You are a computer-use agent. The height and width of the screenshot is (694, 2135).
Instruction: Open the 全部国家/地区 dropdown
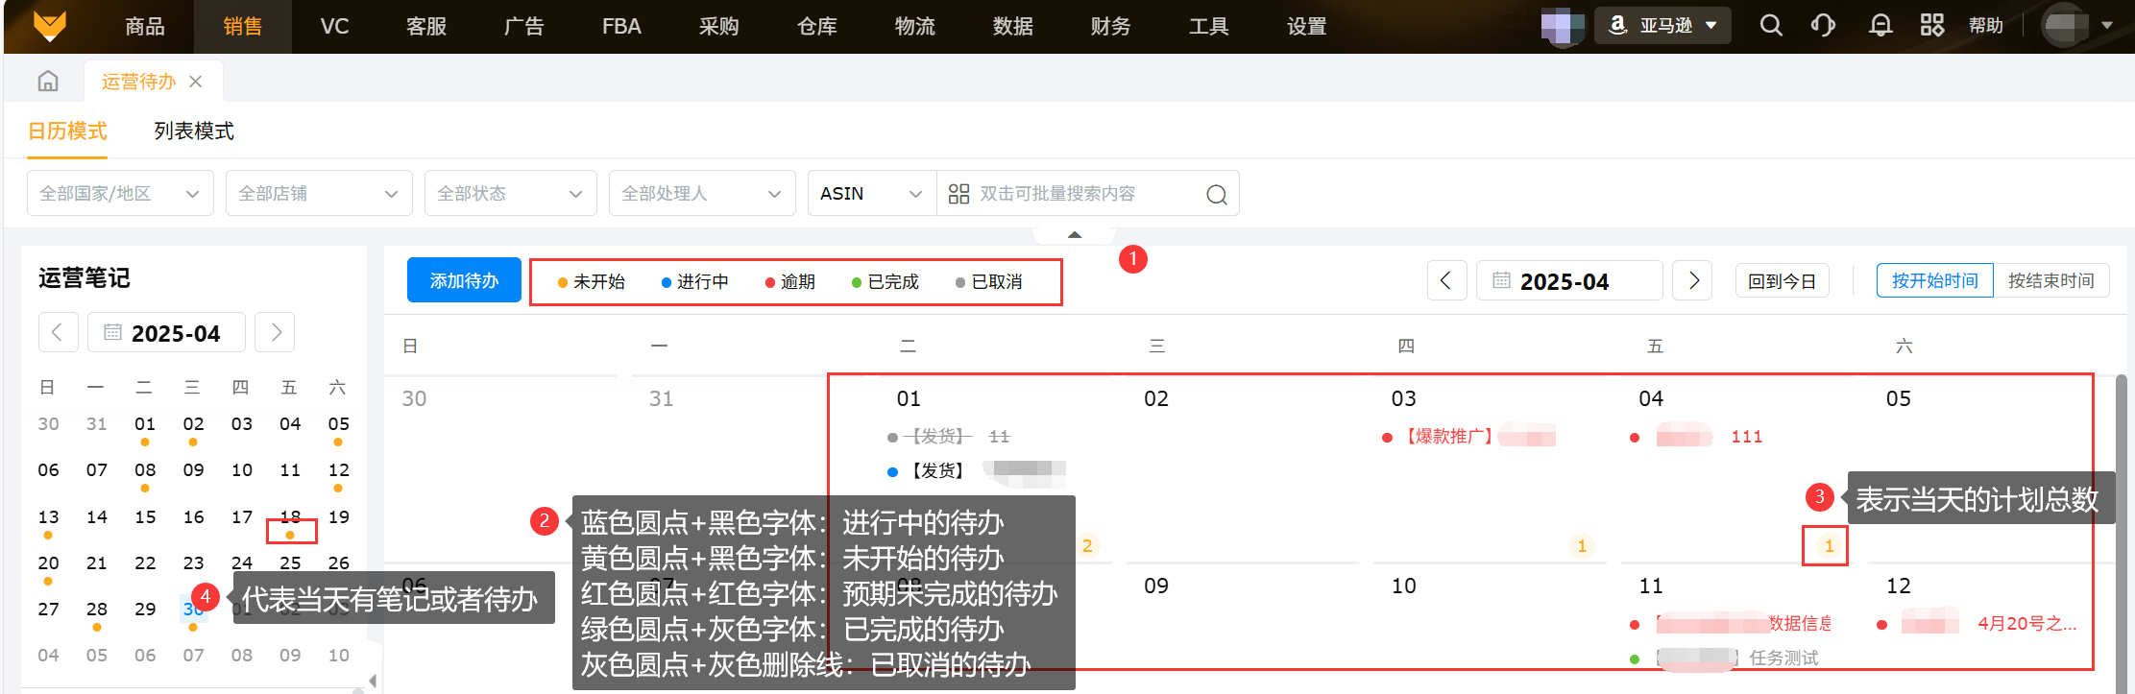tap(120, 193)
